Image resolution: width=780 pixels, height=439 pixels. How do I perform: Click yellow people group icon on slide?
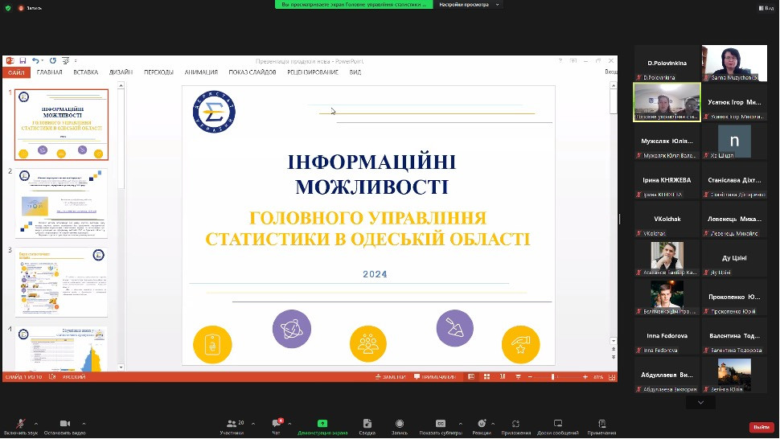(368, 343)
